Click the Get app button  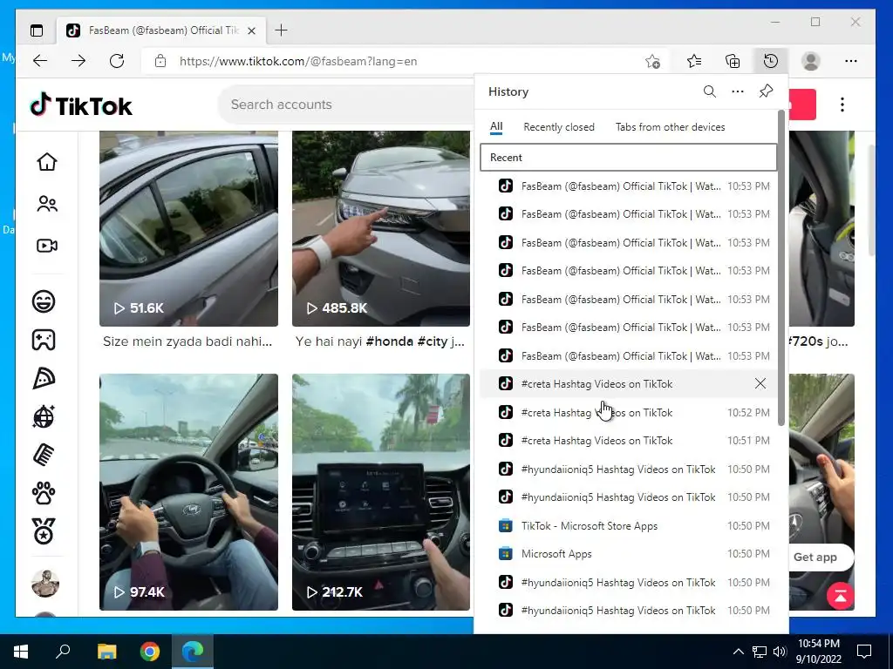point(815,557)
